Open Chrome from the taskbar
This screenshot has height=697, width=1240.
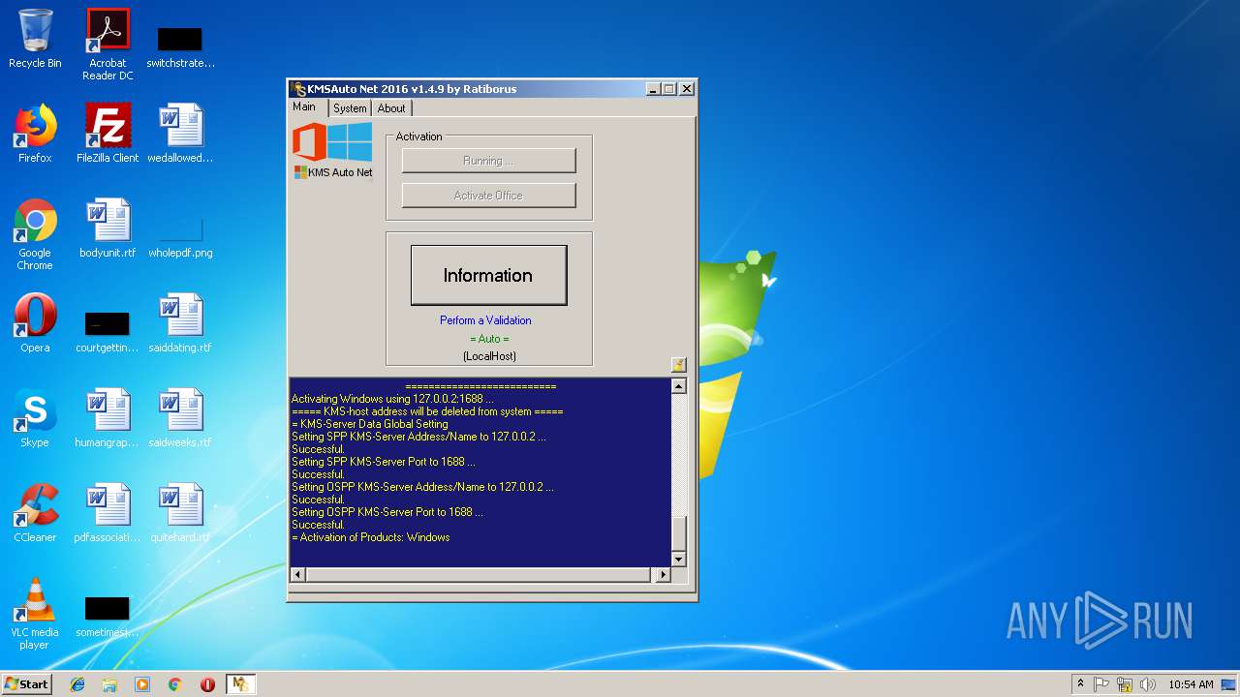(175, 684)
